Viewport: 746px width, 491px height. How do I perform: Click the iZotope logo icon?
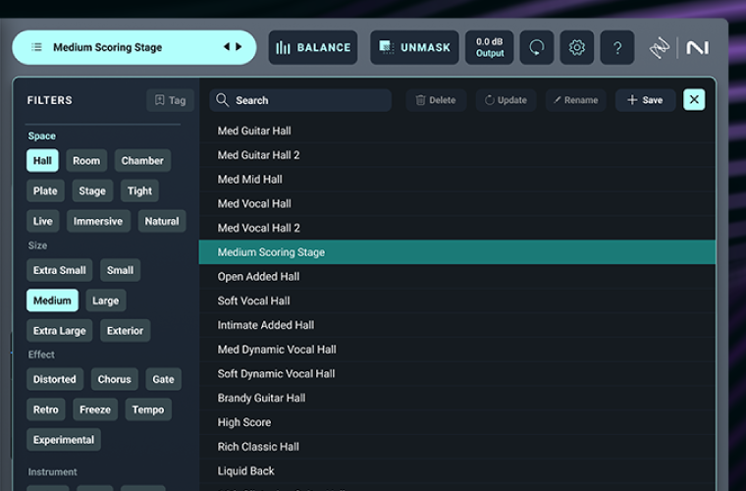click(659, 47)
